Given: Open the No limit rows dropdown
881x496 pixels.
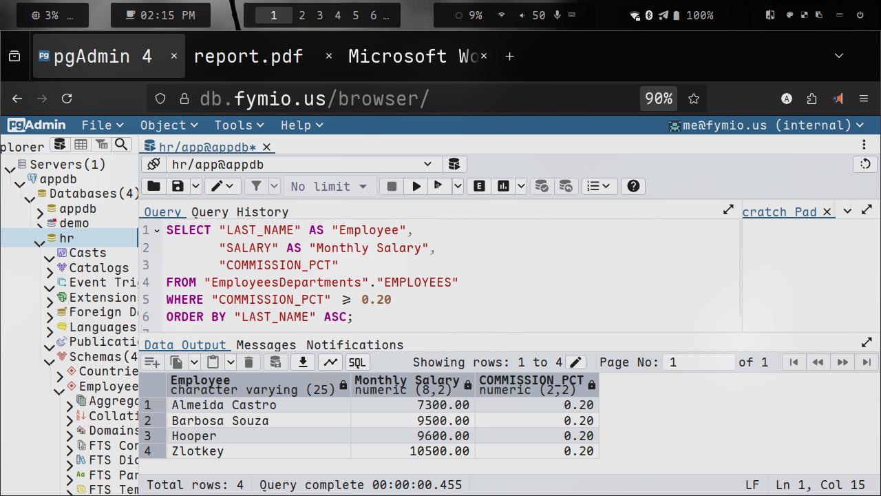Looking at the screenshot, I should [330, 186].
